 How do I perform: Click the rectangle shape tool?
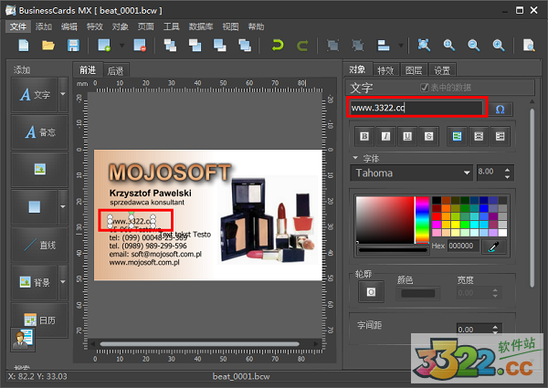[35, 207]
